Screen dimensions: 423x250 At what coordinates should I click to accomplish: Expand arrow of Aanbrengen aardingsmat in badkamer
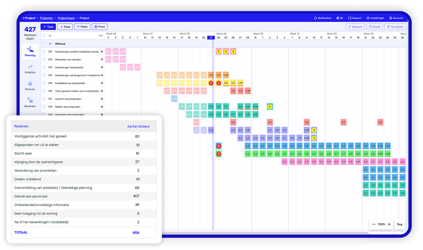(x=102, y=75)
